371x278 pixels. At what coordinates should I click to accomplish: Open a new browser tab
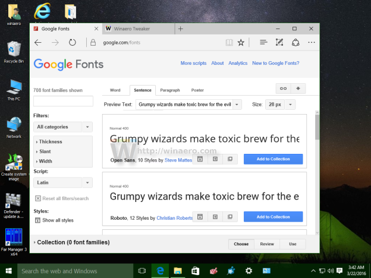point(181,29)
